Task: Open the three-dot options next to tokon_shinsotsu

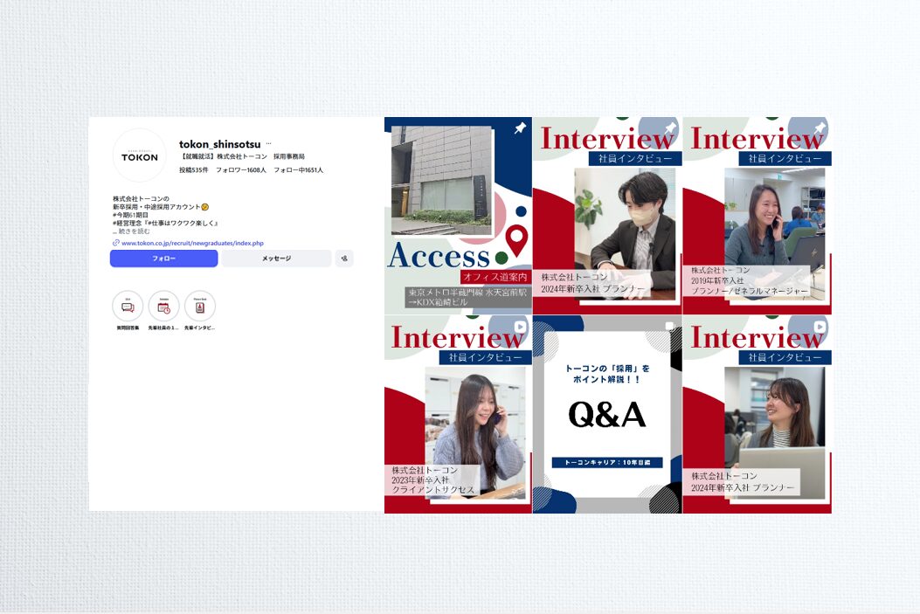Action: click(x=268, y=143)
